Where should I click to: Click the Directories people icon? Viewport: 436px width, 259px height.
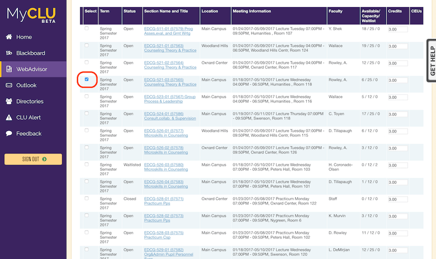coord(9,101)
